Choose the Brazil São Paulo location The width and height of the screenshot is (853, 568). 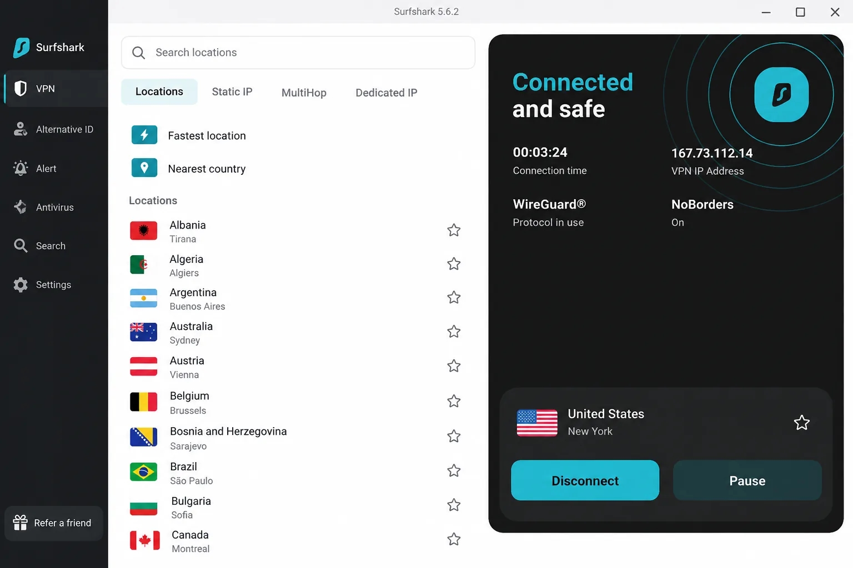pyautogui.click(x=295, y=473)
